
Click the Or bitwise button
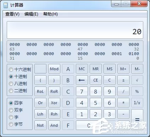click(40, 103)
